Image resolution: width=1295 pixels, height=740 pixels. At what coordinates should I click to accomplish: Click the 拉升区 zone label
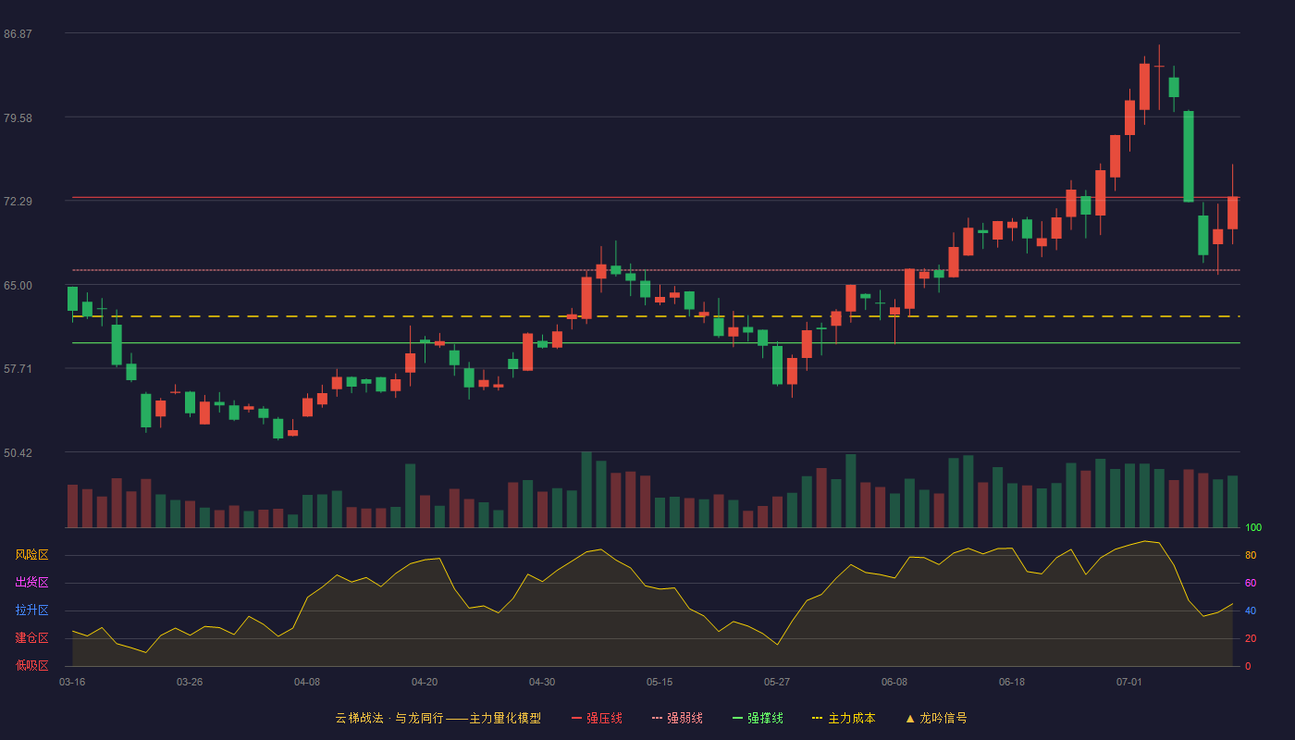pyautogui.click(x=31, y=610)
